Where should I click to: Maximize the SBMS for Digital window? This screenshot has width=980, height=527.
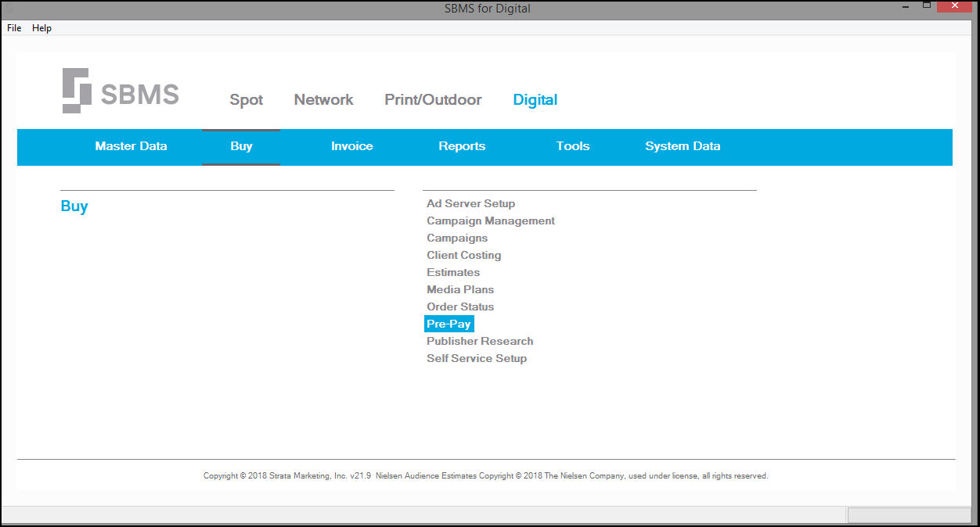927,6
